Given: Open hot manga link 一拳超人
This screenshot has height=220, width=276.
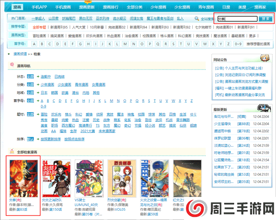Looking at the screenshot, I should coord(38,18).
